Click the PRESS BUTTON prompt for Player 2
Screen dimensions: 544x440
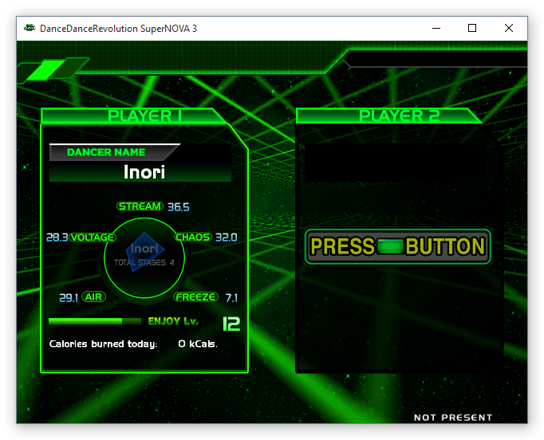(x=397, y=246)
